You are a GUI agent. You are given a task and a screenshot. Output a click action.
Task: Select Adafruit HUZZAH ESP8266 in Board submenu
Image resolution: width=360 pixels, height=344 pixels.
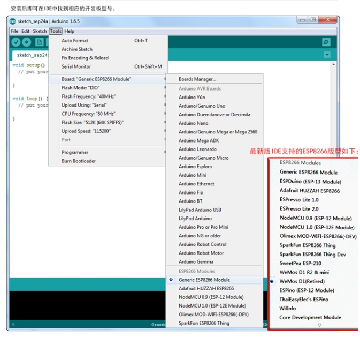pyautogui.click(x=214, y=289)
